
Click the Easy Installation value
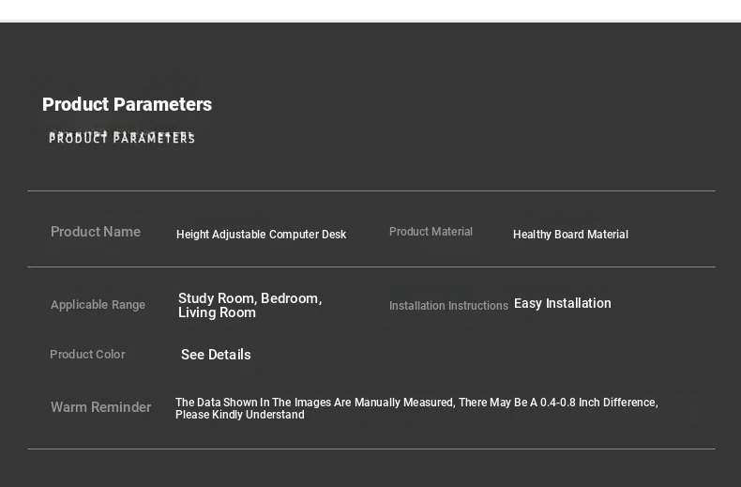click(x=563, y=303)
